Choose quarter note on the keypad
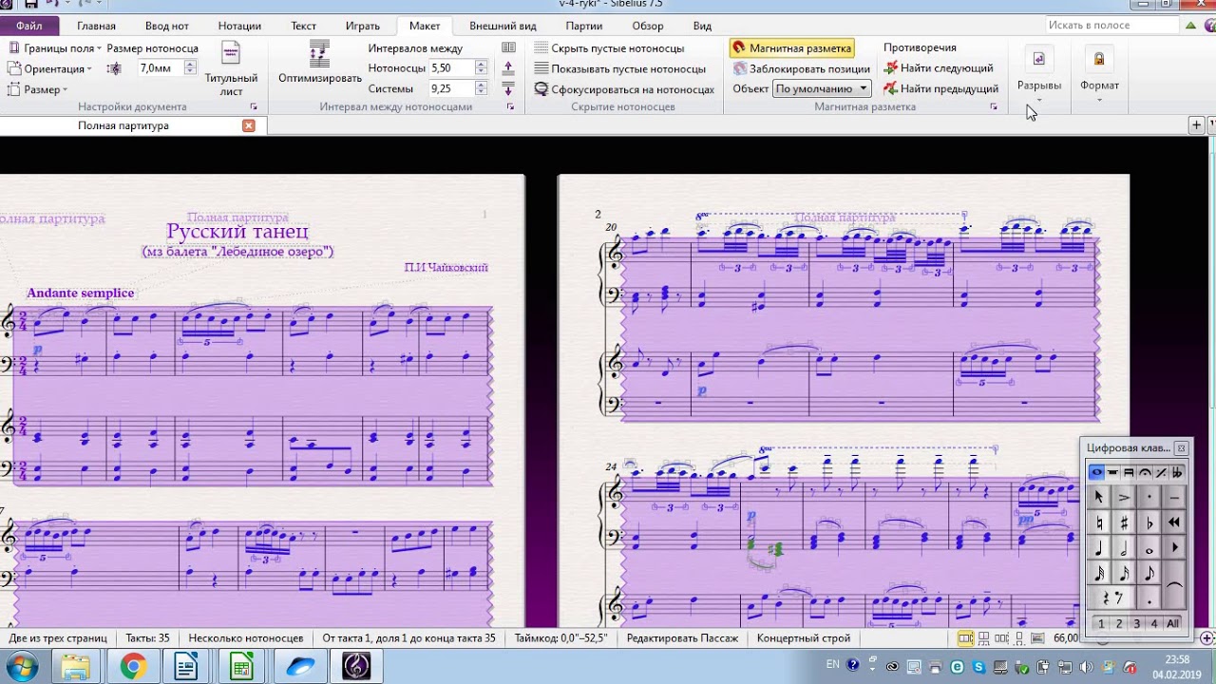The width and height of the screenshot is (1216, 684). pyautogui.click(x=1099, y=548)
